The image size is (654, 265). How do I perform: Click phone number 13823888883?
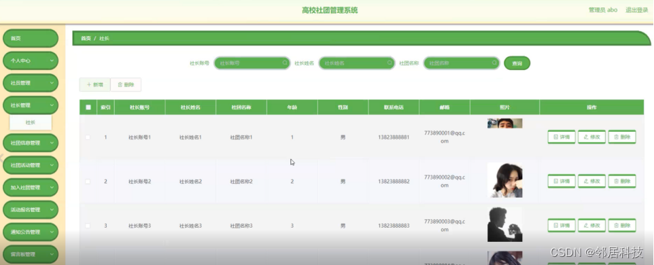pos(394,226)
